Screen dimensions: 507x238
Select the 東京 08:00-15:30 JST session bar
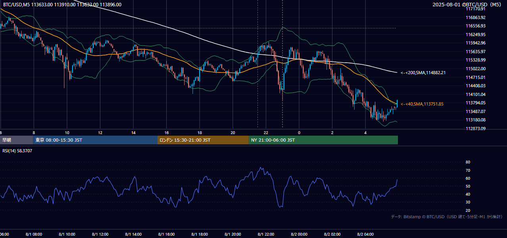(x=95, y=140)
